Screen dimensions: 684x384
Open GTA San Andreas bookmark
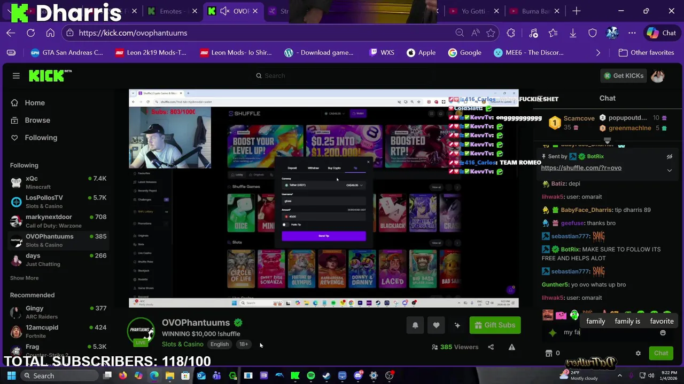[66, 53]
